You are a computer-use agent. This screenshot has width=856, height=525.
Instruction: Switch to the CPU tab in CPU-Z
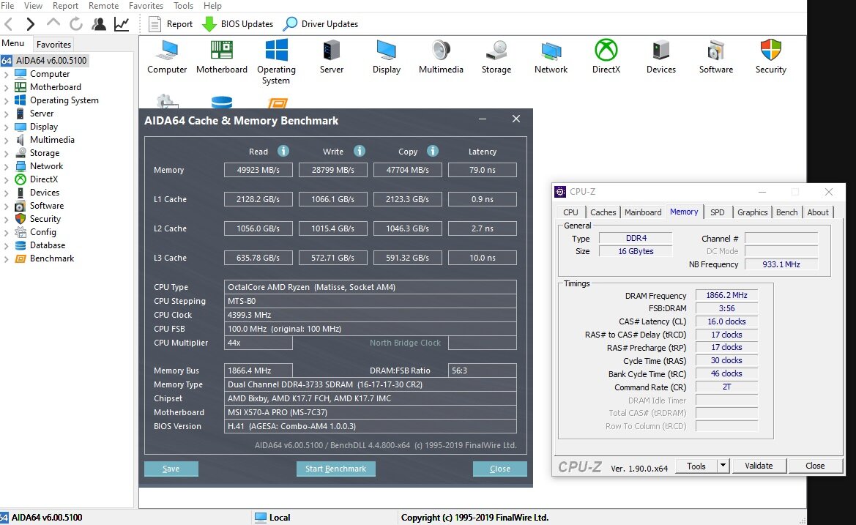click(570, 212)
